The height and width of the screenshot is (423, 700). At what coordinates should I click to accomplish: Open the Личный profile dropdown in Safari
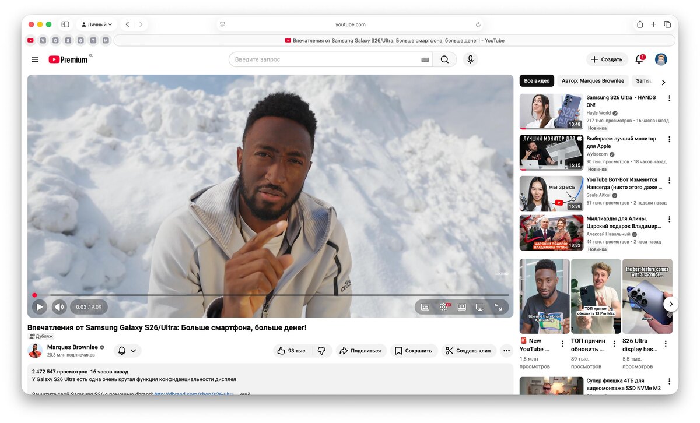pyautogui.click(x=96, y=24)
